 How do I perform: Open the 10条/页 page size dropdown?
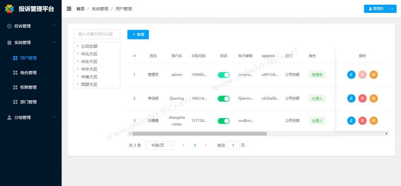pyautogui.click(x=160, y=145)
